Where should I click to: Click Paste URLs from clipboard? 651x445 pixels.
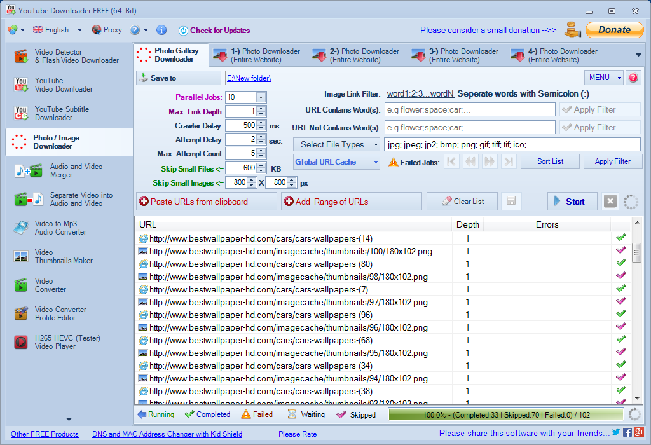(207, 202)
